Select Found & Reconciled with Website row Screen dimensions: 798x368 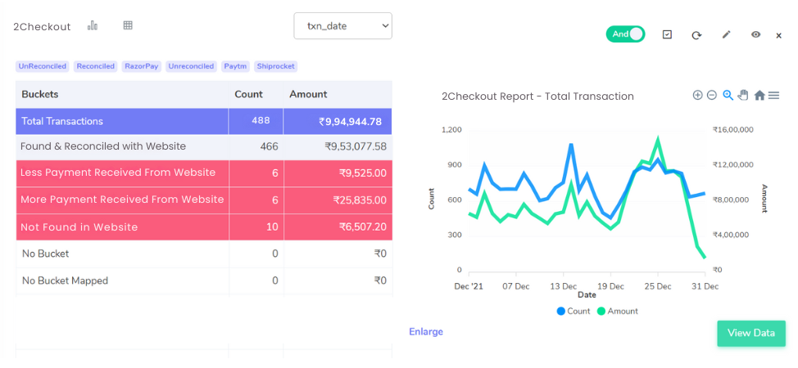204,147
